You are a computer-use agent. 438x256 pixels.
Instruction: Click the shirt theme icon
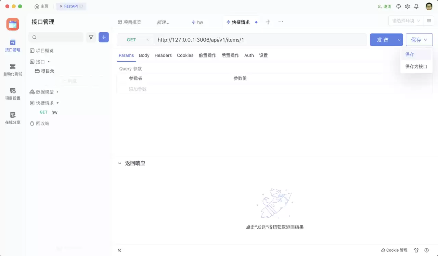(x=416, y=250)
